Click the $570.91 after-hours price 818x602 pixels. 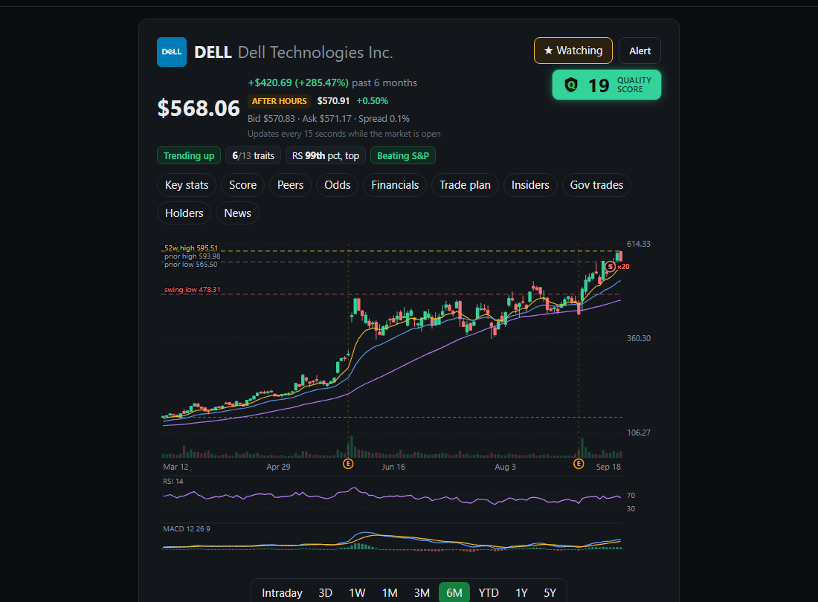pos(333,101)
